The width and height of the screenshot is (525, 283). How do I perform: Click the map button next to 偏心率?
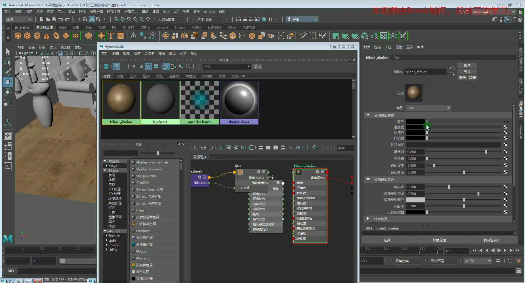tap(505, 186)
